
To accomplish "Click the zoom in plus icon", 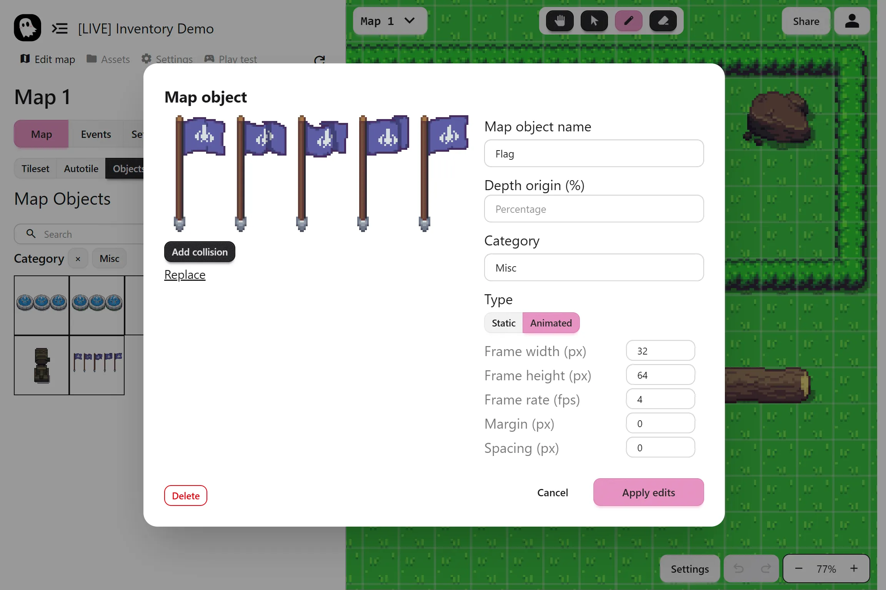I will (854, 568).
